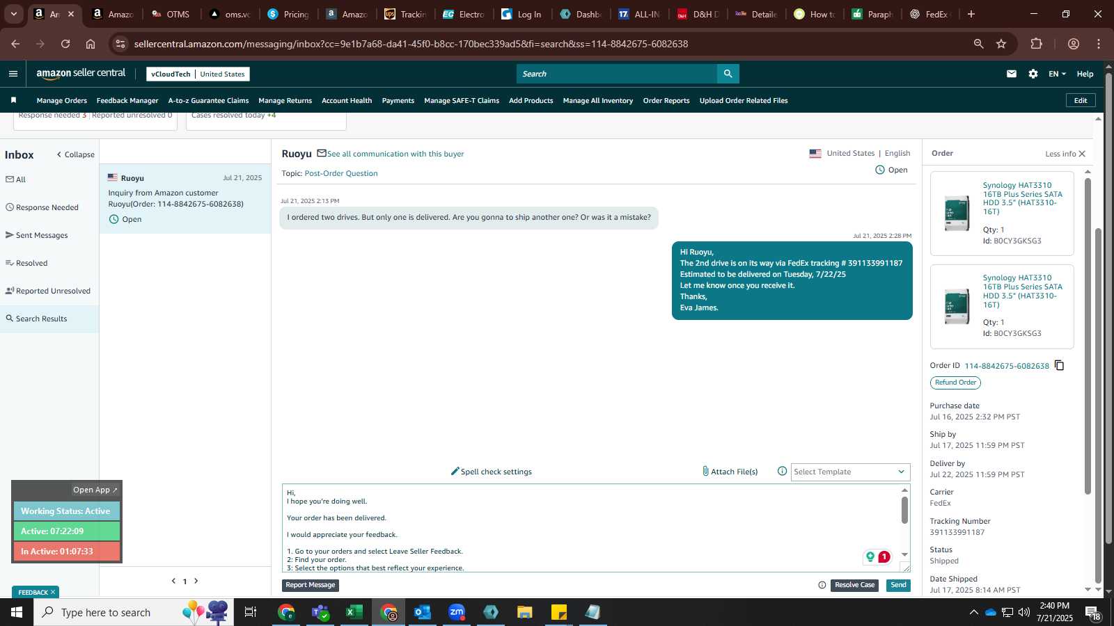Click the Open App button on tracker widget

pos(95,490)
